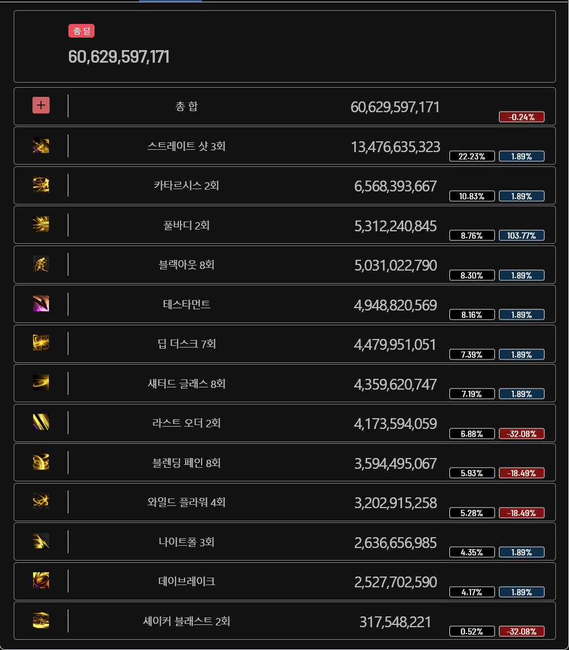569x650 pixels.
Task: Click the 블렌딩 페인 skill icon
Action: [x=41, y=462]
